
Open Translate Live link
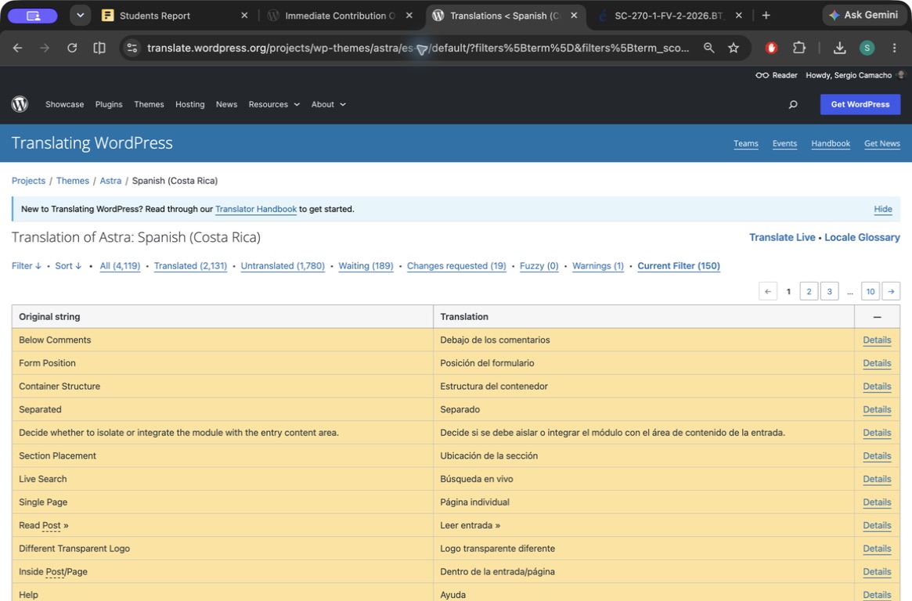(782, 237)
